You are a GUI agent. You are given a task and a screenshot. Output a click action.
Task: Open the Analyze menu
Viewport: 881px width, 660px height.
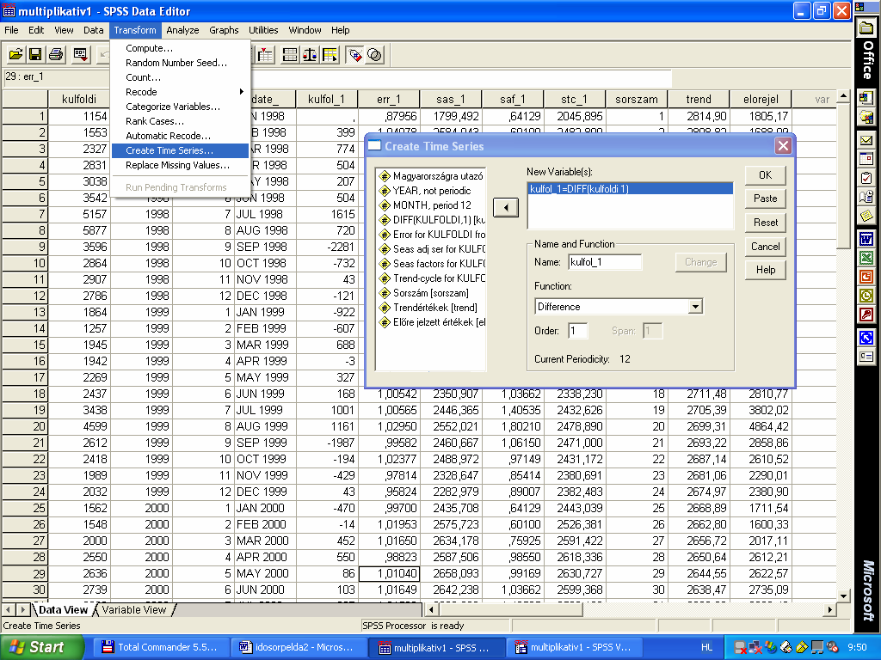[x=182, y=30]
